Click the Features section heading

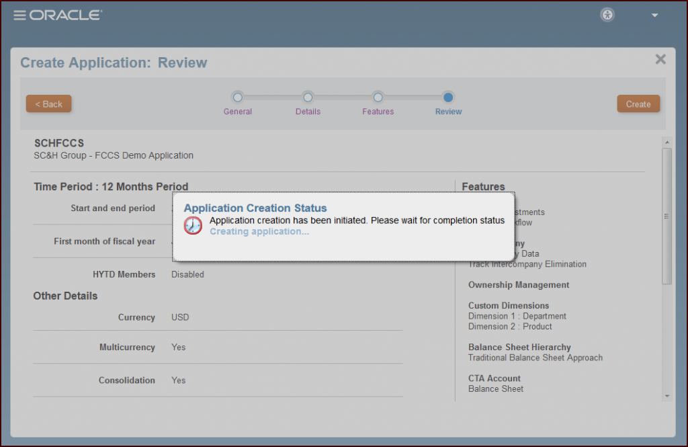(483, 187)
